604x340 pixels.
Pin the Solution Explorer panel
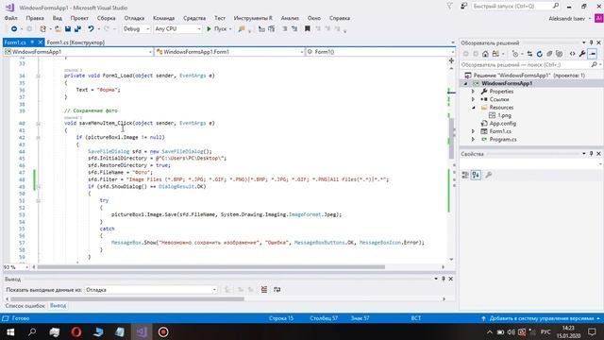click(592, 42)
